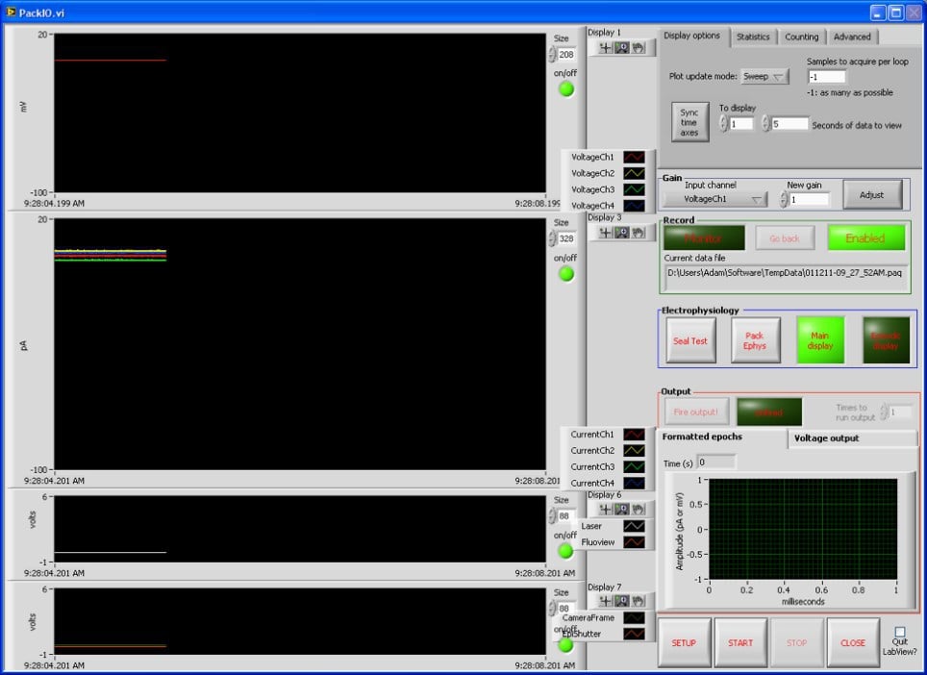Click the VoltageCh2 plot legend icon
Screen dimensions: 927x675
pos(634,173)
